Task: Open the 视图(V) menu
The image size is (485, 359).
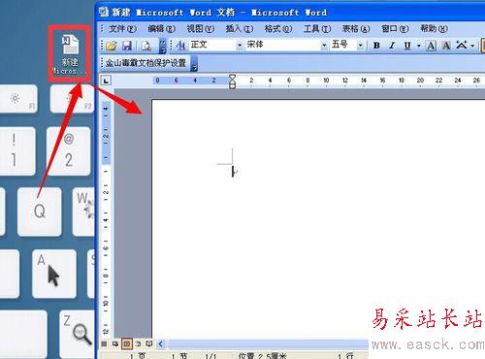Action: click(x=200, y=29)
